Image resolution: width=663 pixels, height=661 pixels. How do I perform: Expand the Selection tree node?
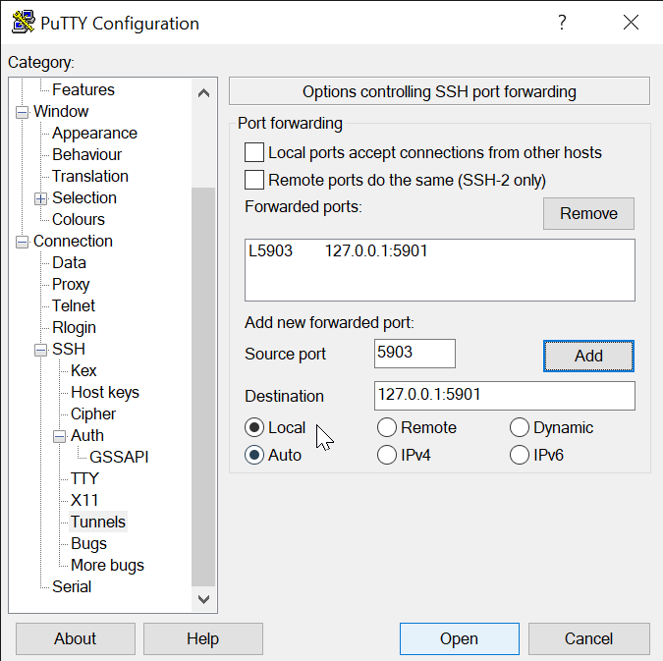(40, 198)
